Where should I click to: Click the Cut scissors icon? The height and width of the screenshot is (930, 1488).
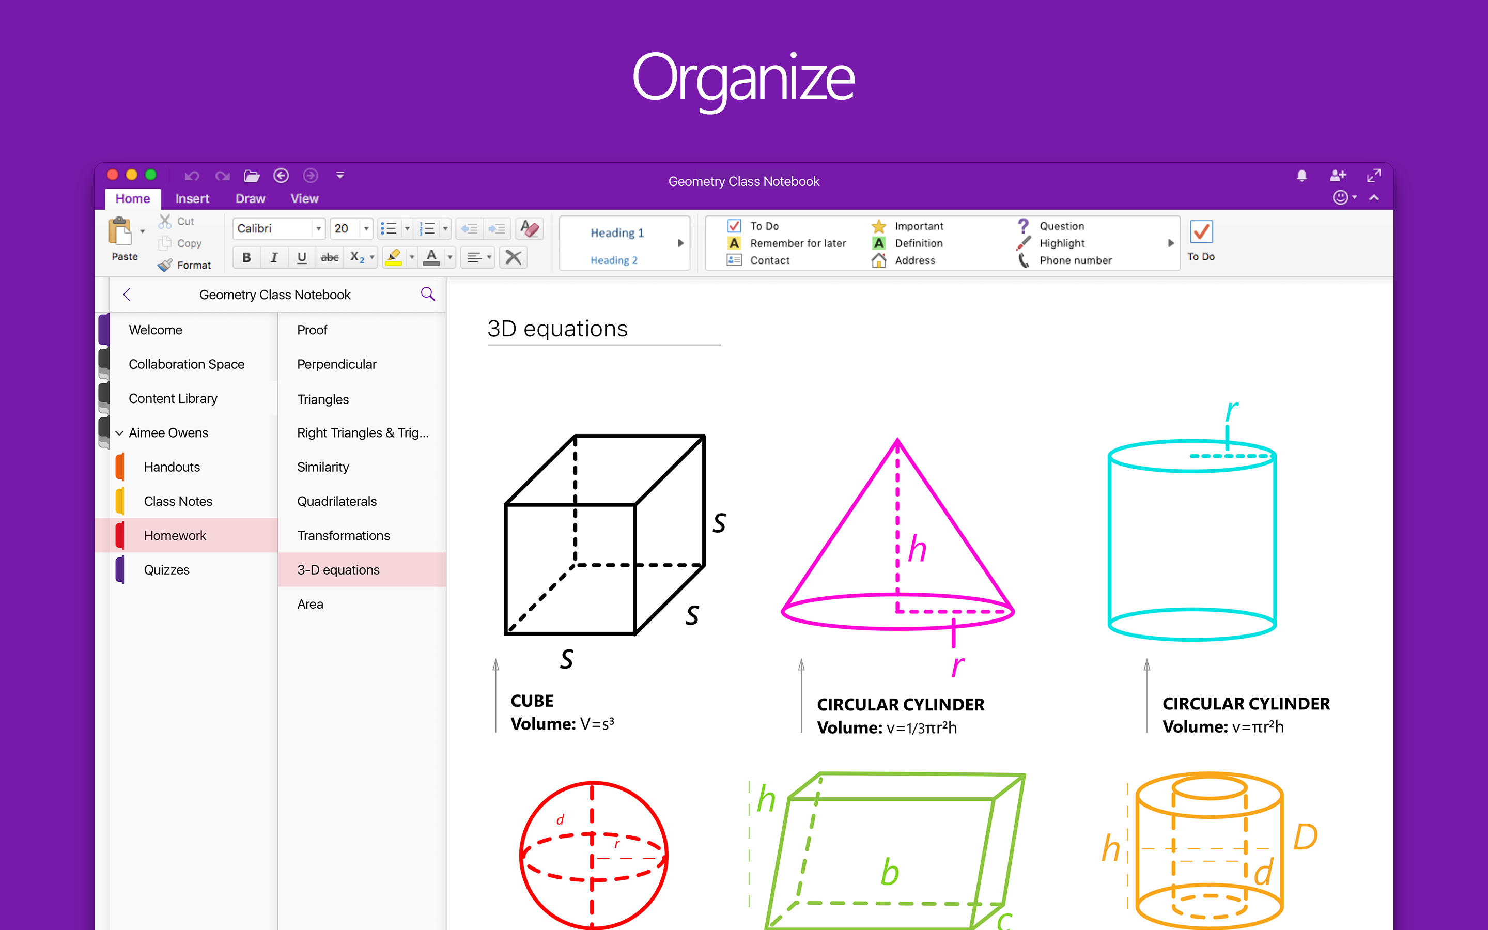coord(165,221)
